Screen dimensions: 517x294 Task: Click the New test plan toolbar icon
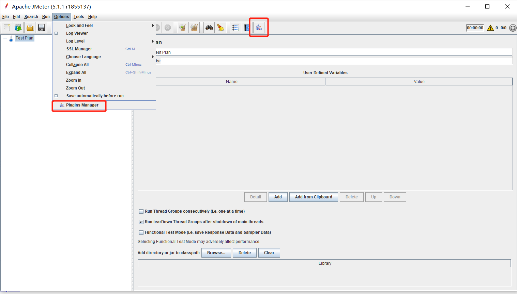click(x=7, y=28)
